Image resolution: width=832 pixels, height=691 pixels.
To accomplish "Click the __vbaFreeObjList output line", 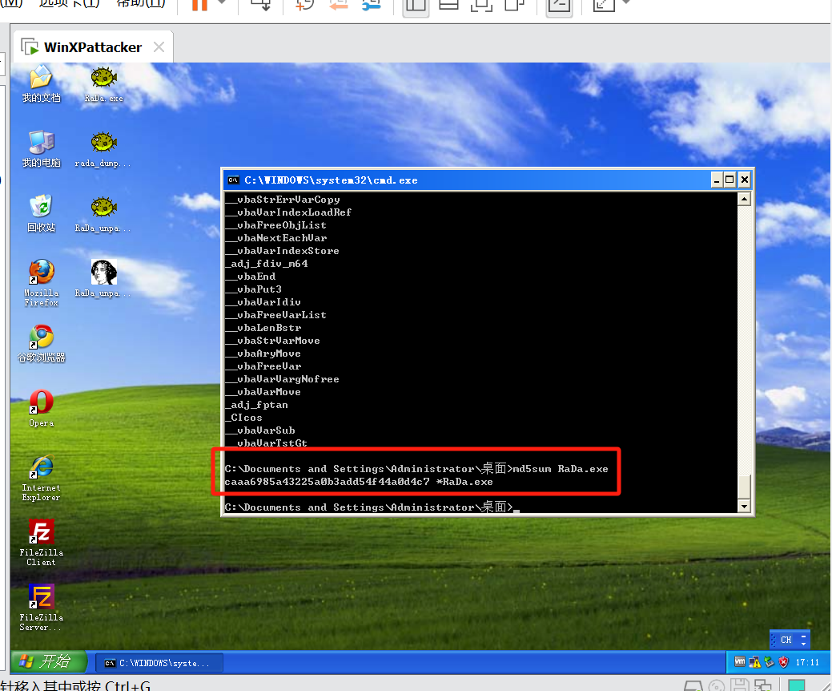I will [x=276, y=225].
